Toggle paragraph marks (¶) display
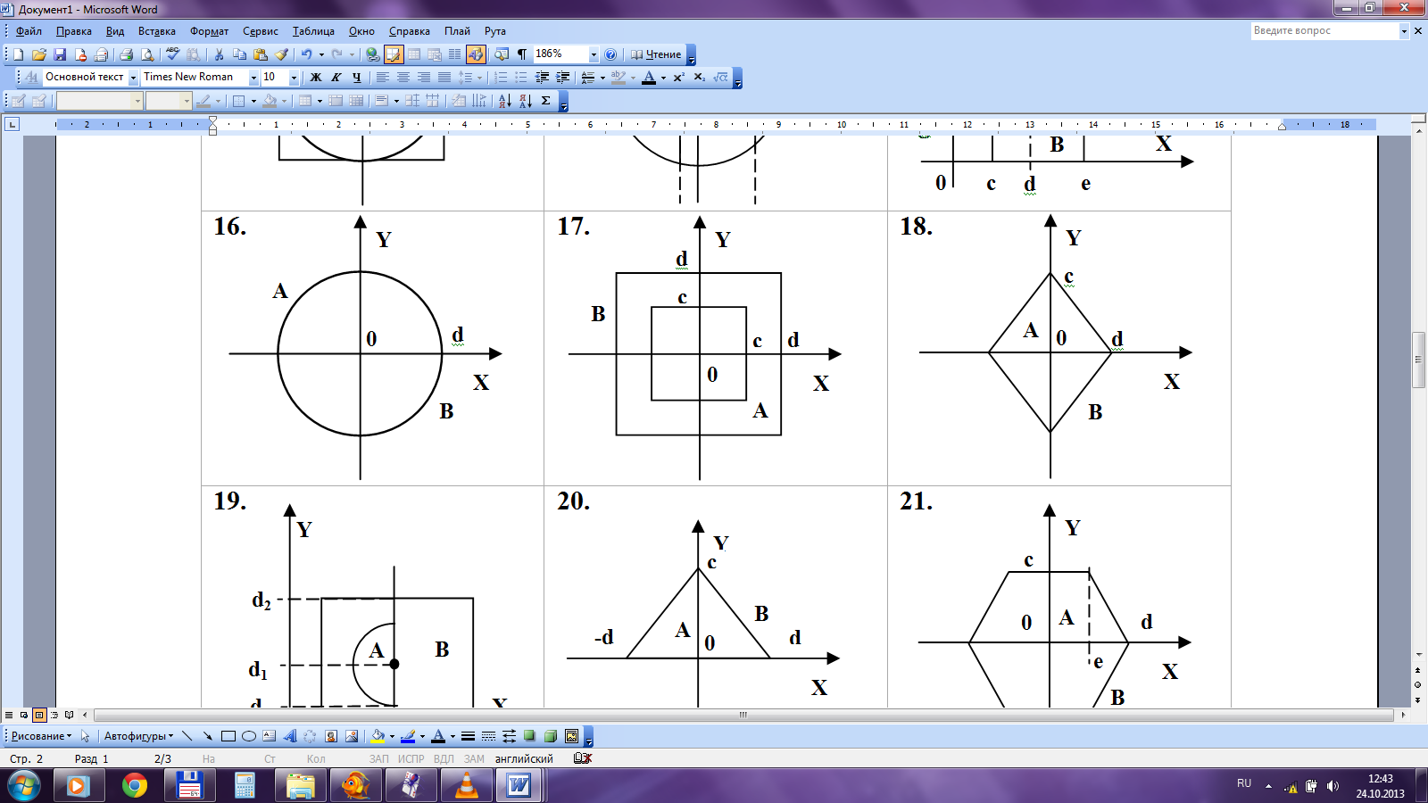 point(522,54)
